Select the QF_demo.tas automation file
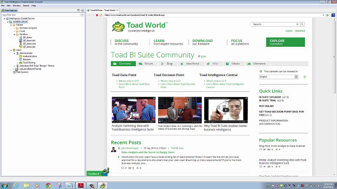This screenshot has width=337, height=189. click(27, 44)
